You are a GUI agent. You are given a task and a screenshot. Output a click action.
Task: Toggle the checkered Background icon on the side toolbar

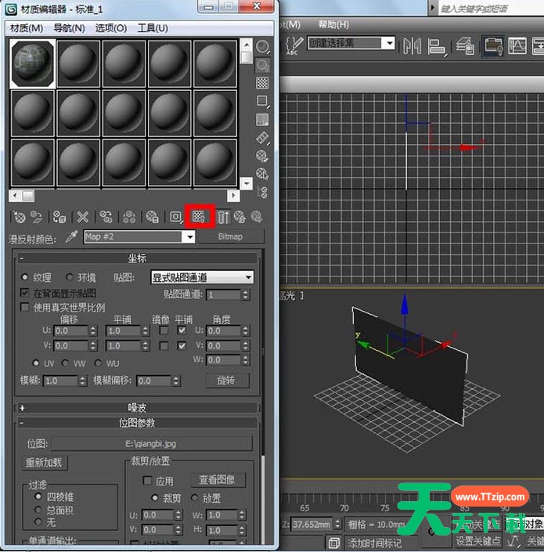click(x=262, y=83)
